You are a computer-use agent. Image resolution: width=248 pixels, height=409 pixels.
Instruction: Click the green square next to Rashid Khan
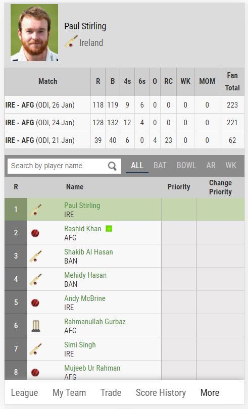click(109, 229)
